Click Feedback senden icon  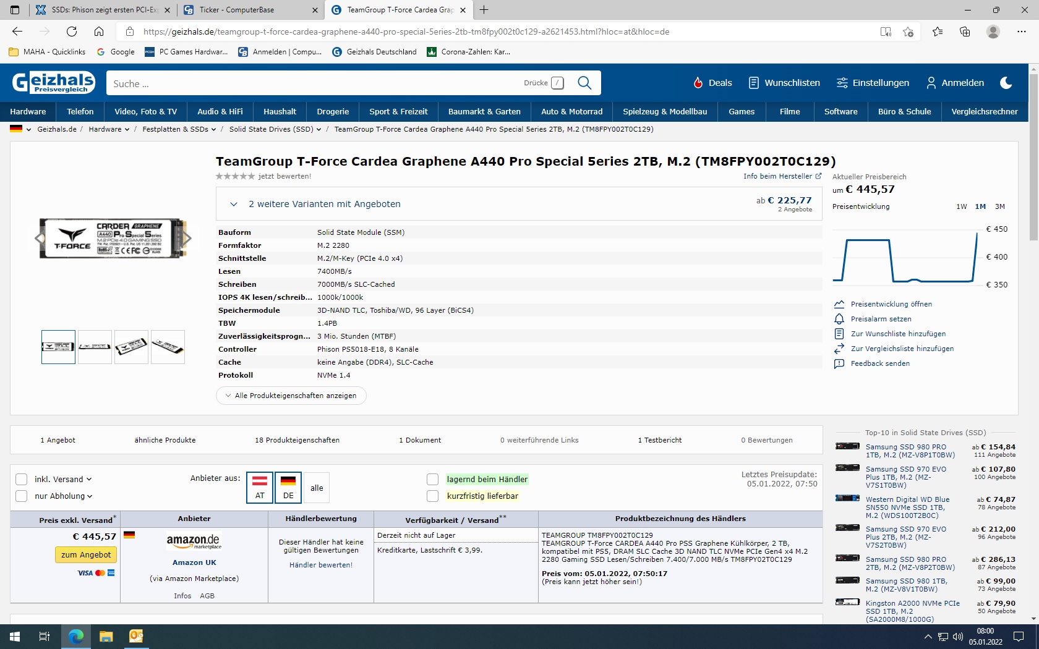[839, 363]
